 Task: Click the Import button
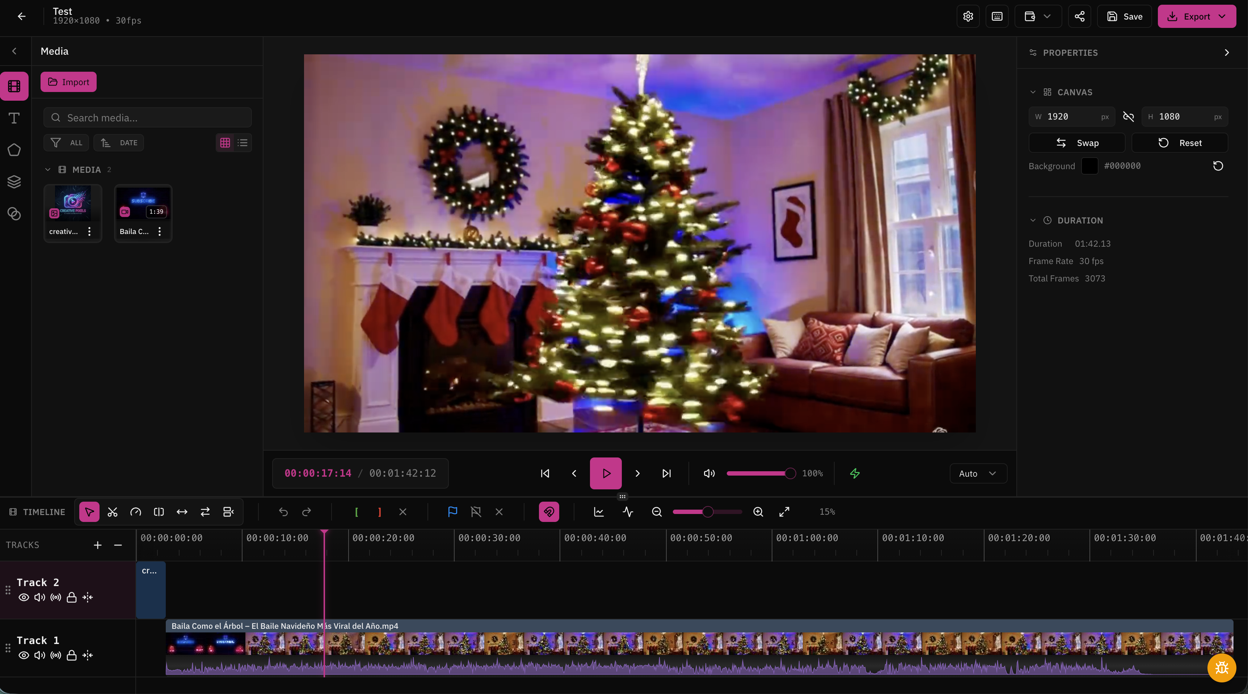(x=68, y=82)
